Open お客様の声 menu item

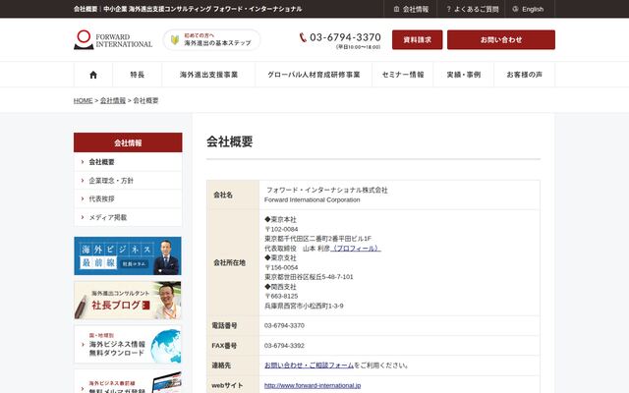click(x=524, y=75)
